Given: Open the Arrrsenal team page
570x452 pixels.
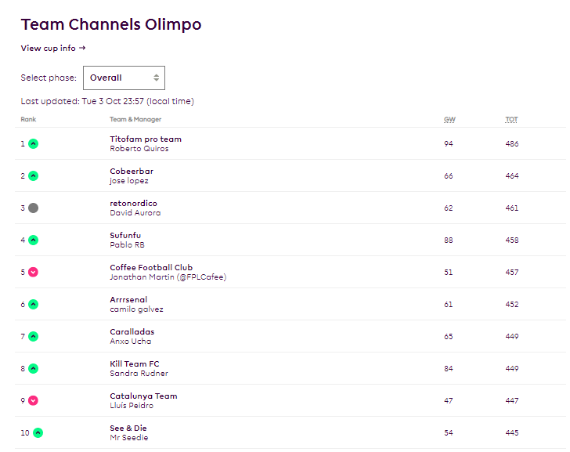Looking at the screenshot, I should click(x=128, y=300).
